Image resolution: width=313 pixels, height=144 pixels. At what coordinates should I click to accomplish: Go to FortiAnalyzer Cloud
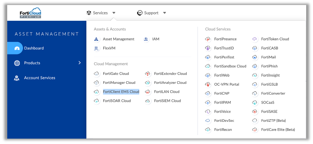170,83
